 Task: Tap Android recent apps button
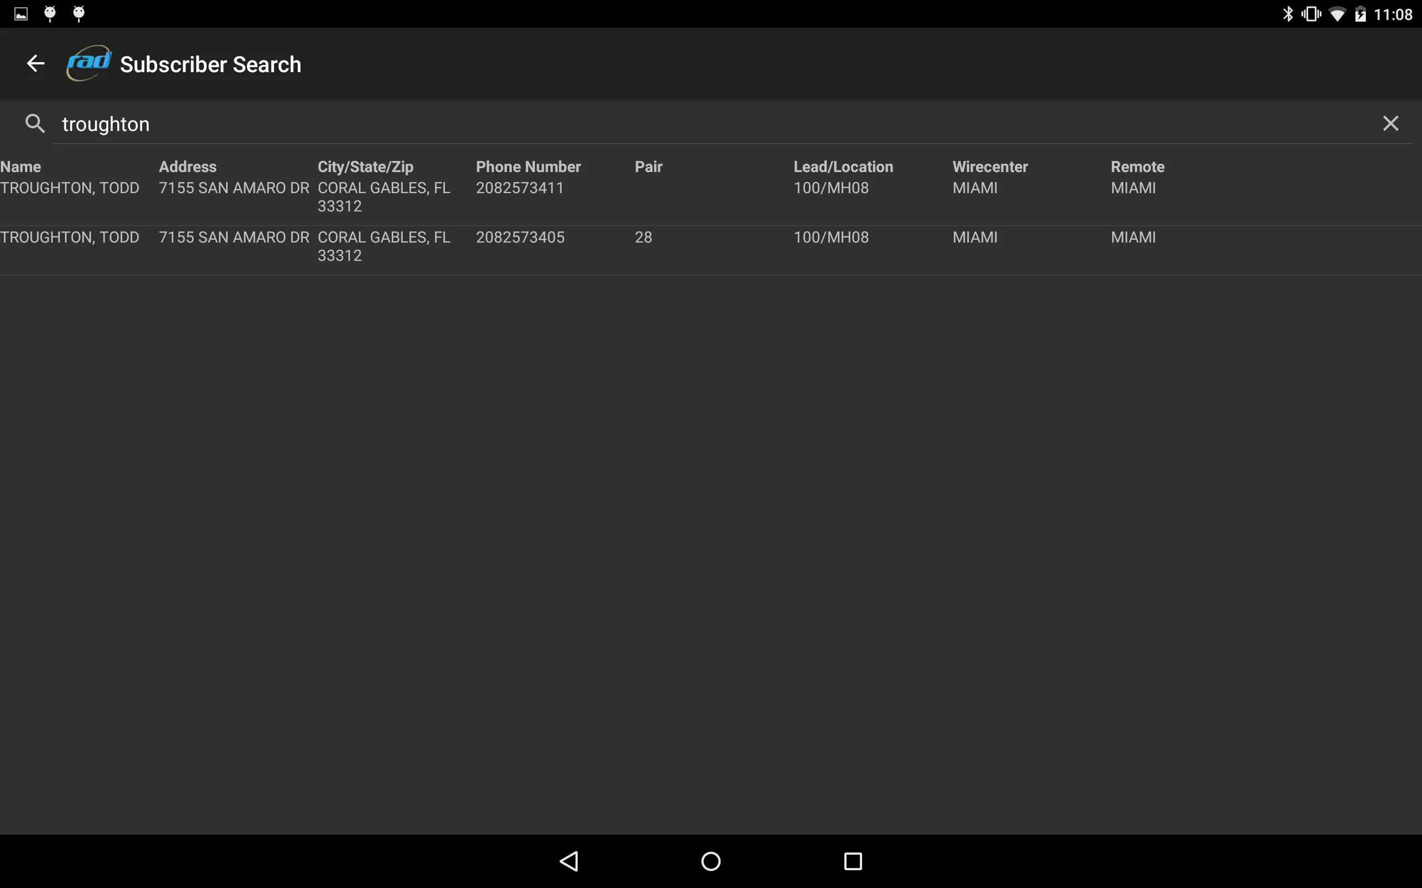[x=853, y=861]
